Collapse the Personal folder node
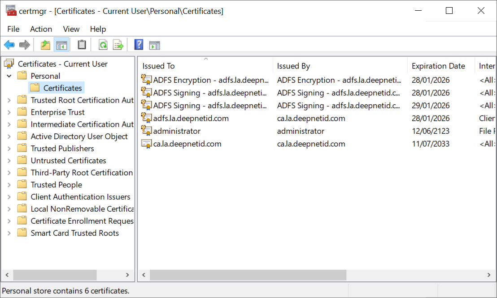Viewport: 497px width, 298px height. click(9, 76)
